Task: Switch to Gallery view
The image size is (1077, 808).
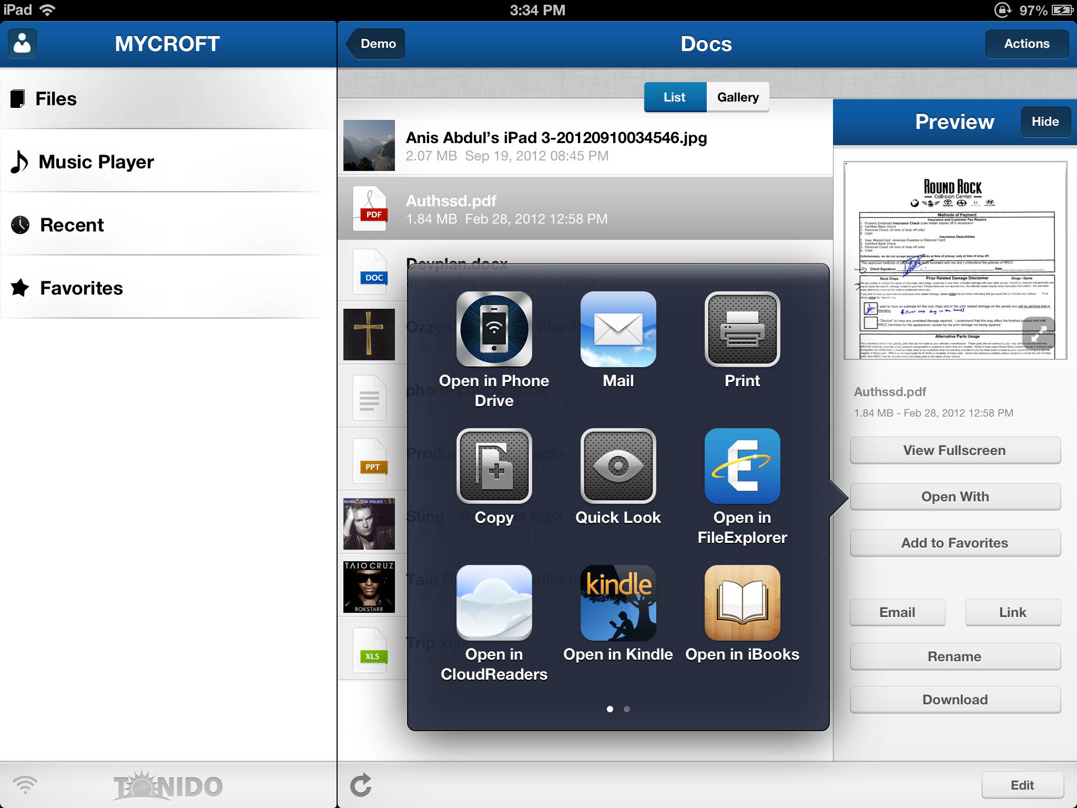Action: click(738, 97)
